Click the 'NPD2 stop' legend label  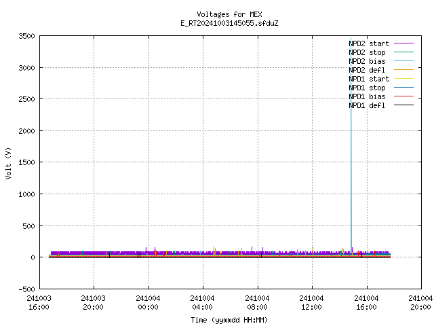[367, 52]
